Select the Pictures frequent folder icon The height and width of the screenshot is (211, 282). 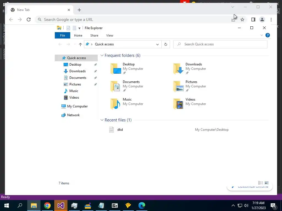(x=178, y=86)
